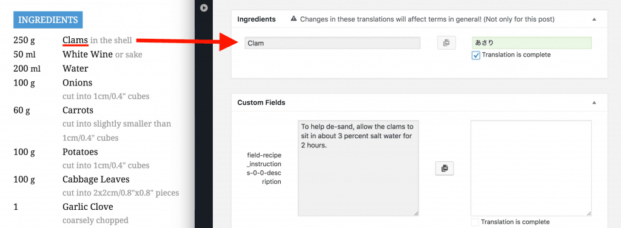Uncheck Translation is complete under あさり
Screen dimensions: 621x228
tap(476, 55)
